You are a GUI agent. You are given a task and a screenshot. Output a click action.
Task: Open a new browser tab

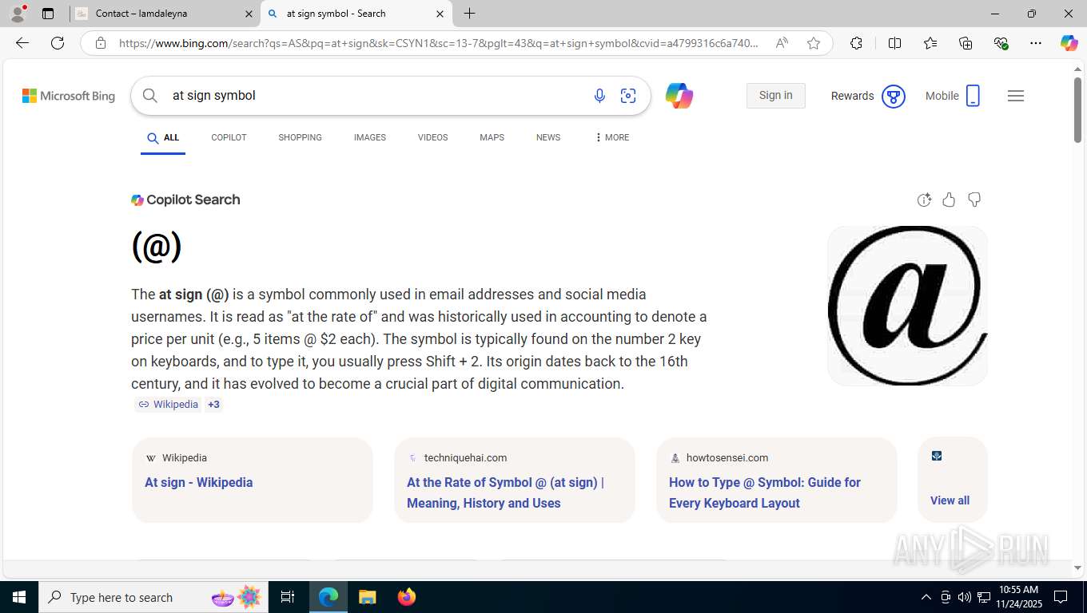click(x=469, y=14)
